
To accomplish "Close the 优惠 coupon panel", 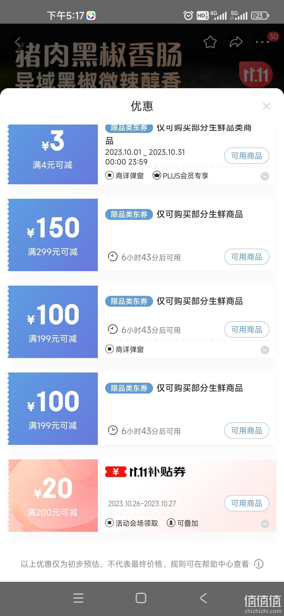I will [266, 106].
